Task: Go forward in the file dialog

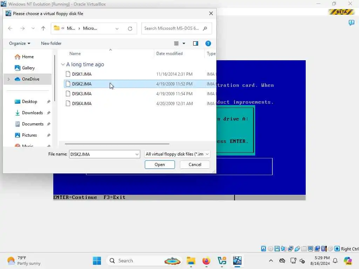Action: [22, 28]
